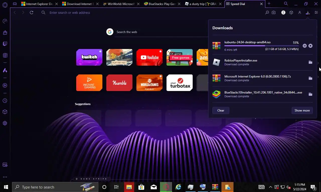
Task: Open the TurboTax speed dial tile
Action: coord(180,83)
